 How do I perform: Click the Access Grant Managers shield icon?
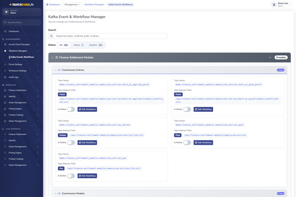(x=5, y=44)
